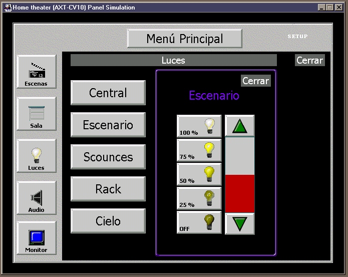The width and height of the screenshot is (348, 277).
Task: Select the Scounces lights zone
Action: [x=108, y=157]
